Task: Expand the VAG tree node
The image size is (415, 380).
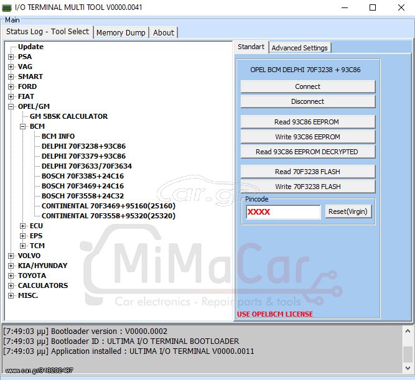Action: pyautogui.click(x=11, y=67)
